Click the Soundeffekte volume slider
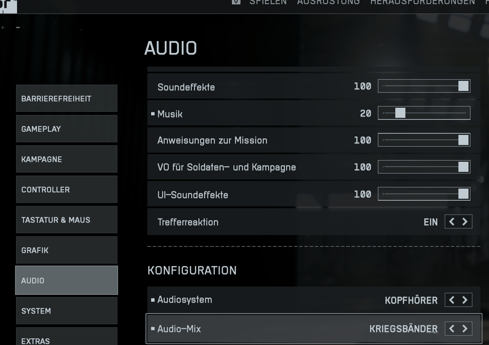Image resolution: width=489 pixels, height=345 pixels. tap(424, 86)
